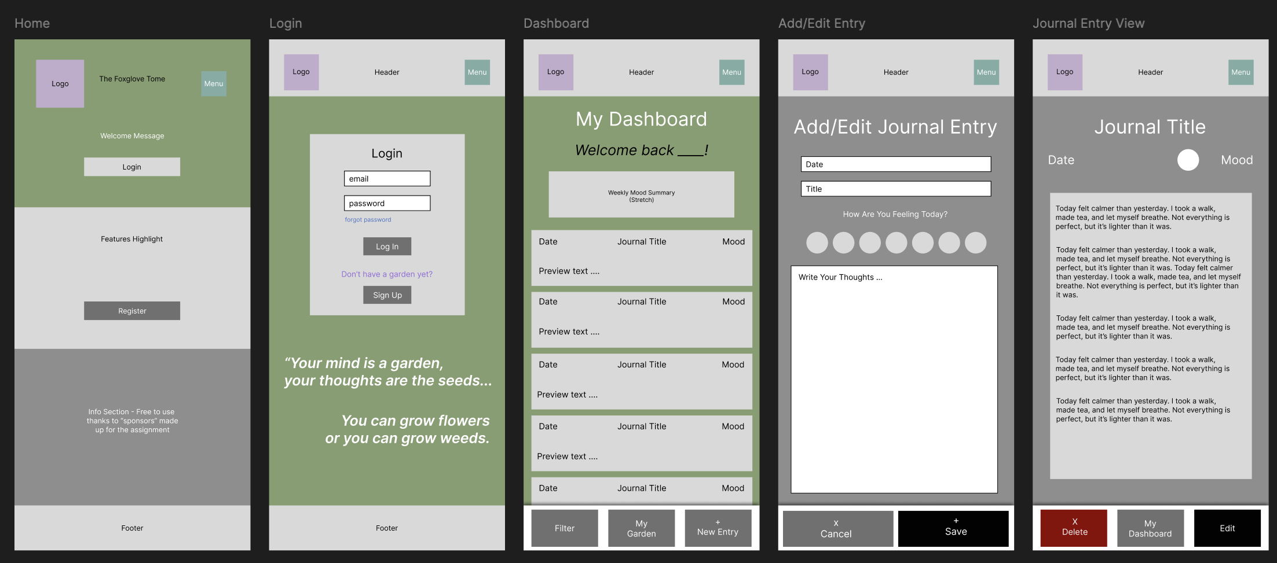Select the first mood circle on Add/Edit Entry
Viewport: 1277px width, 563px height.
817,242
